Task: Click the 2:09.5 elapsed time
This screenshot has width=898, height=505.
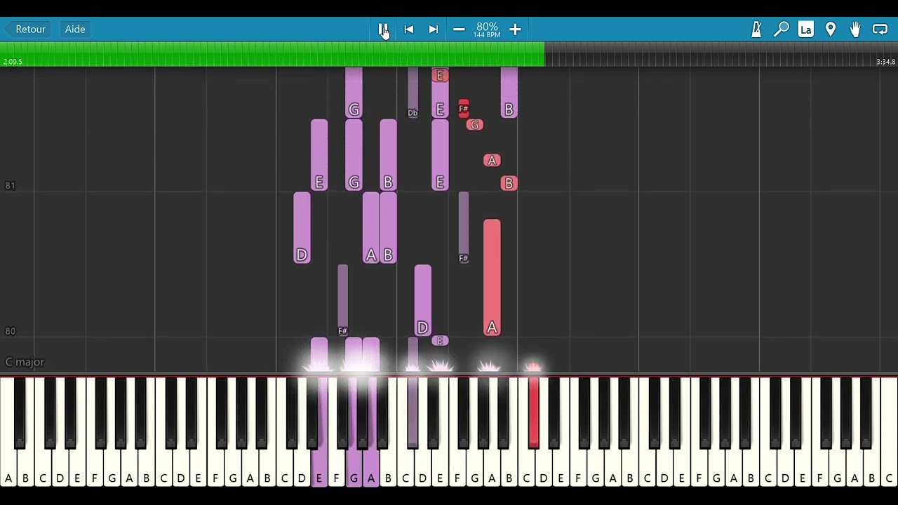Action: click(x=13, y=62)
